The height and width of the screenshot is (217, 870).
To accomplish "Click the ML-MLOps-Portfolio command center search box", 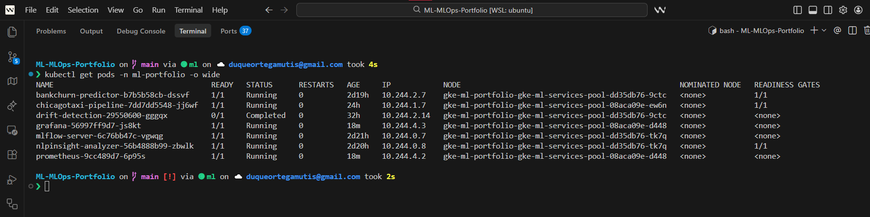I will [x=471, y=10].
